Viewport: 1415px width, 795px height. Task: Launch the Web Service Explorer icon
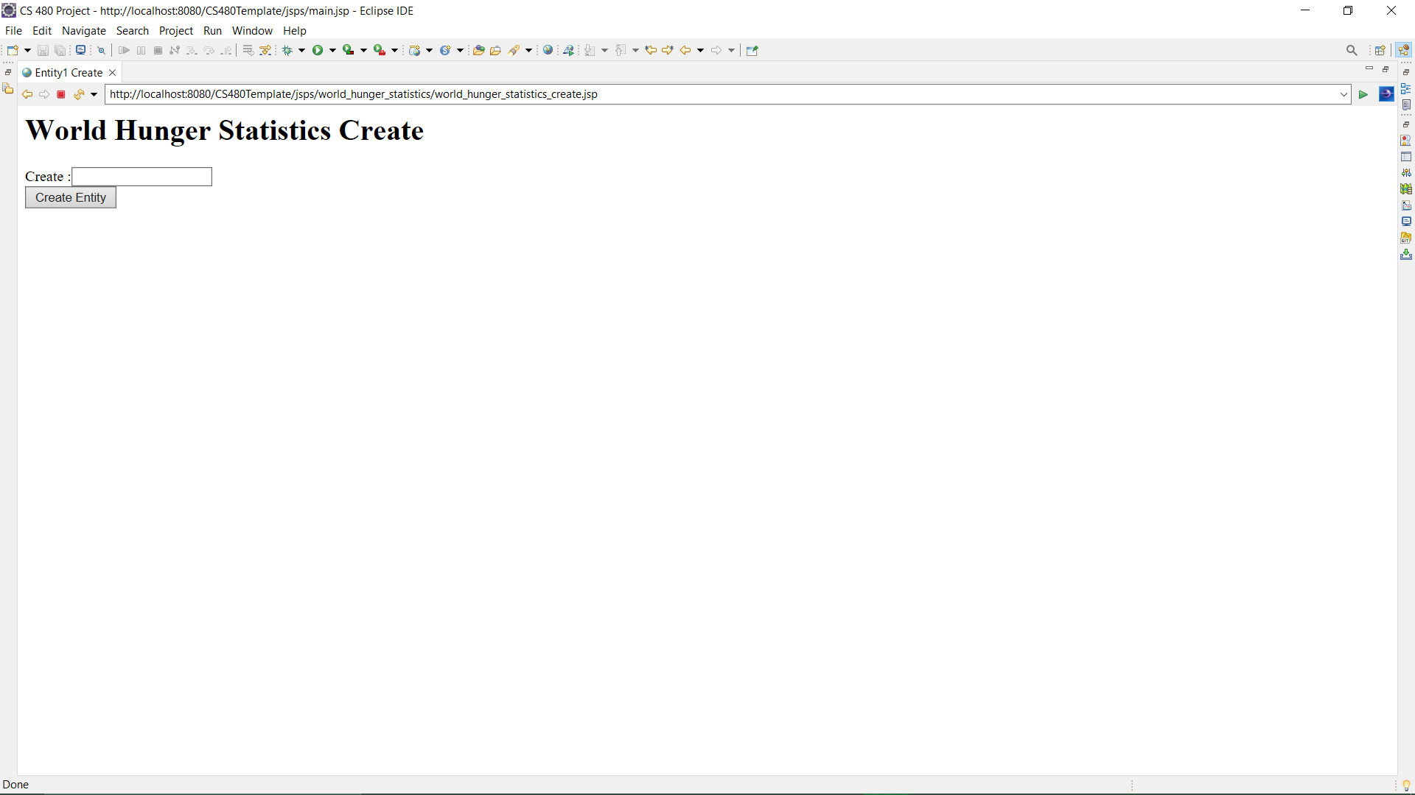[x=569, y=50]
